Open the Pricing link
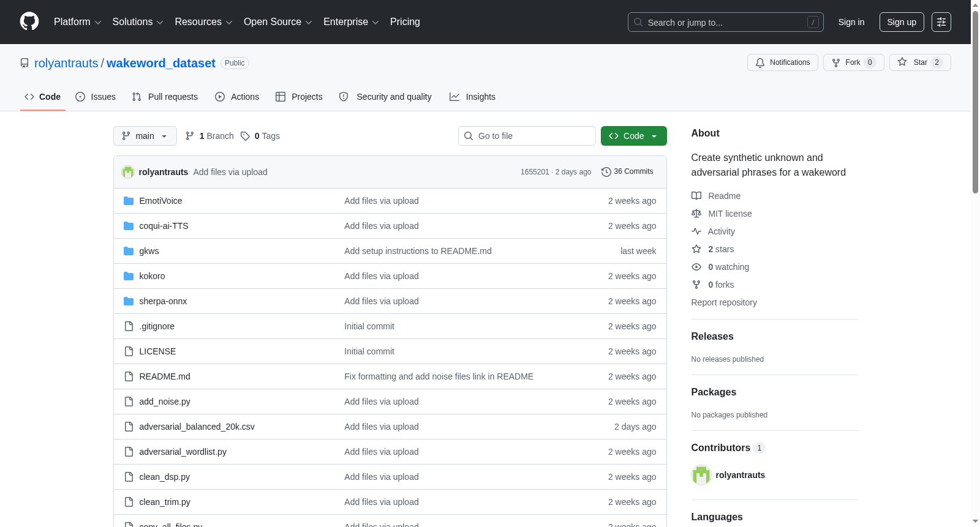This screenshot has width=980, height=527. [x=405, y=22]
